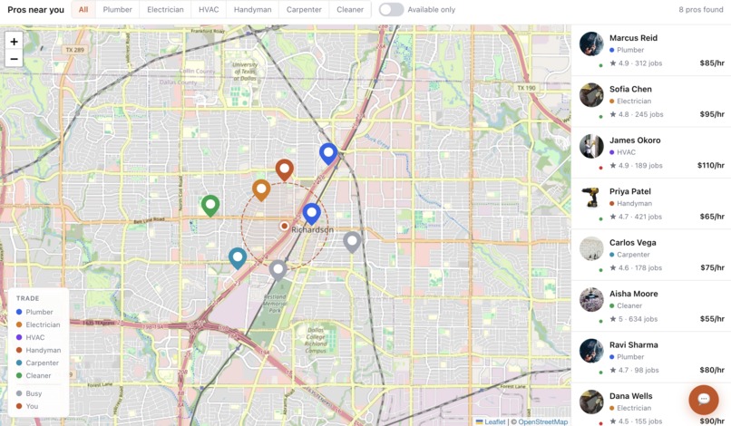Screen dimensions: 731x426
Task: Click the your-location marker in the dashed circle
Action: point(284,226)
